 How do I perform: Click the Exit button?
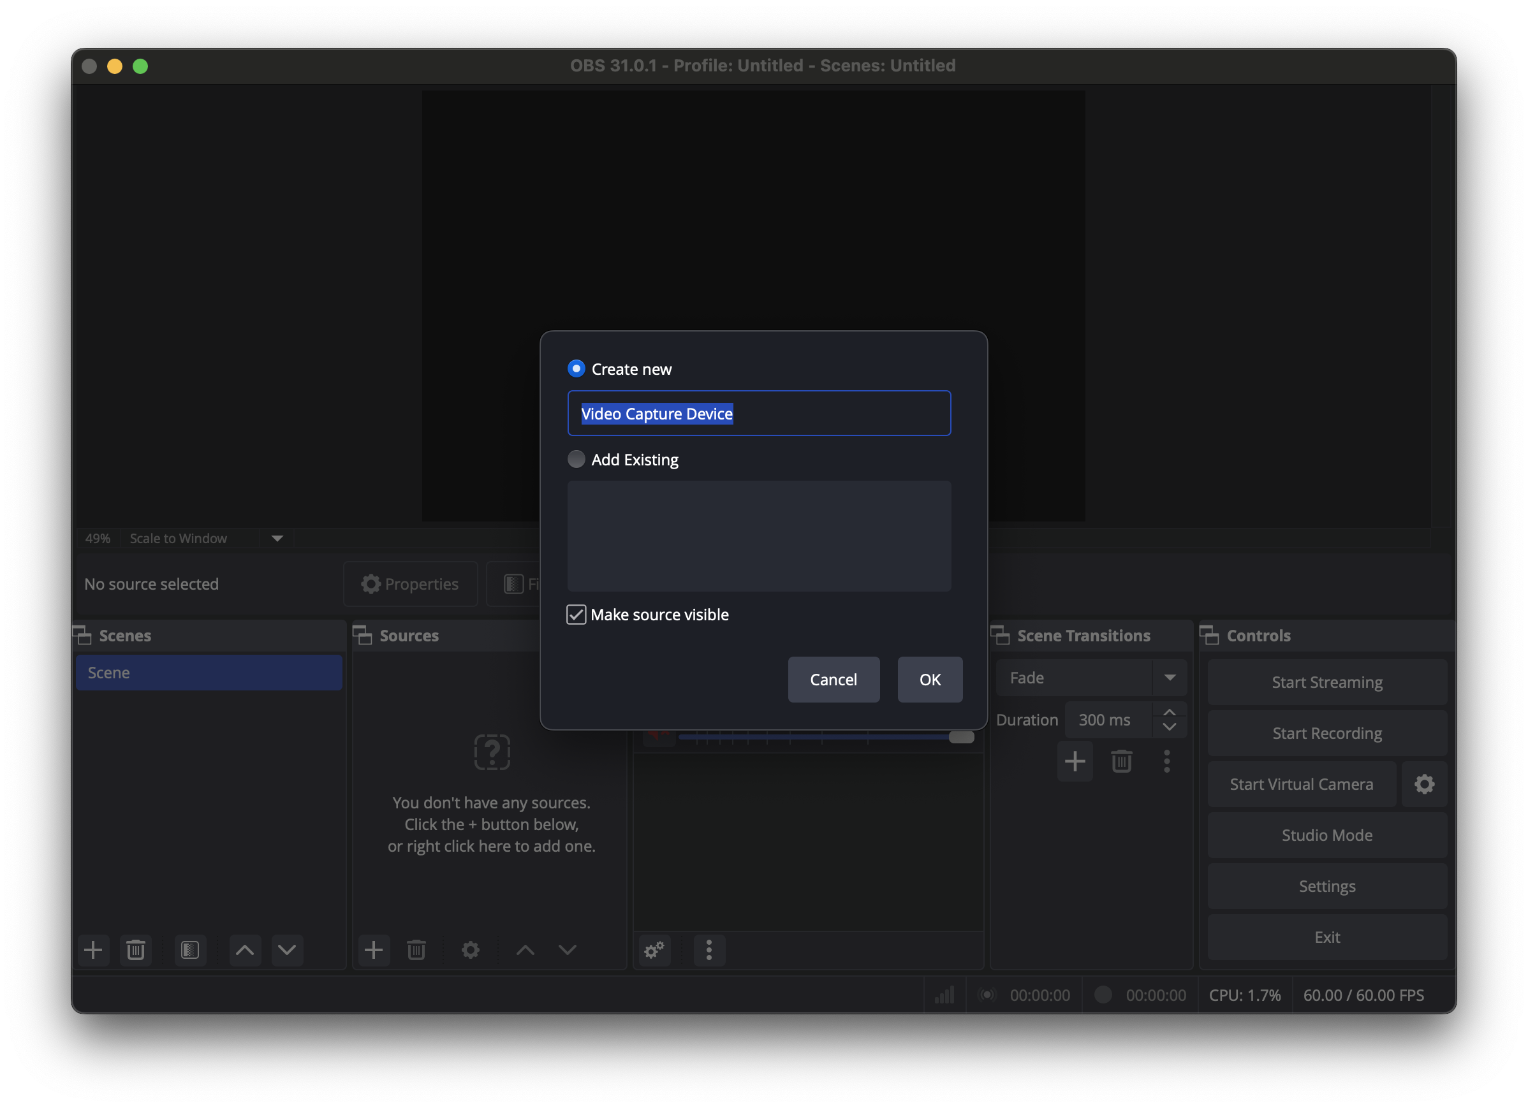point(1327,938)
